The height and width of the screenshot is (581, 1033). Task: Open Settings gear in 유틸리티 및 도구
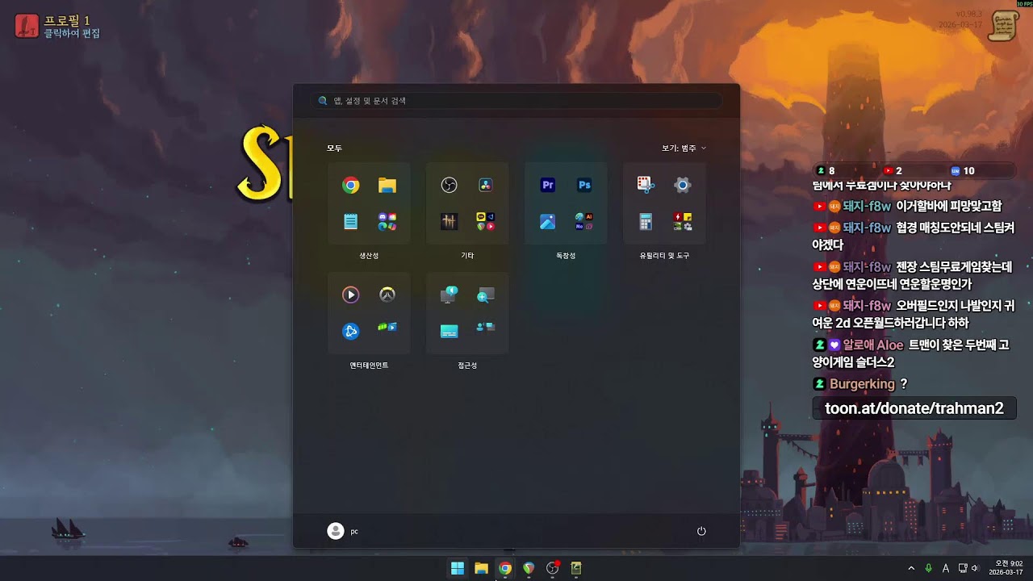tap(683, 186)
